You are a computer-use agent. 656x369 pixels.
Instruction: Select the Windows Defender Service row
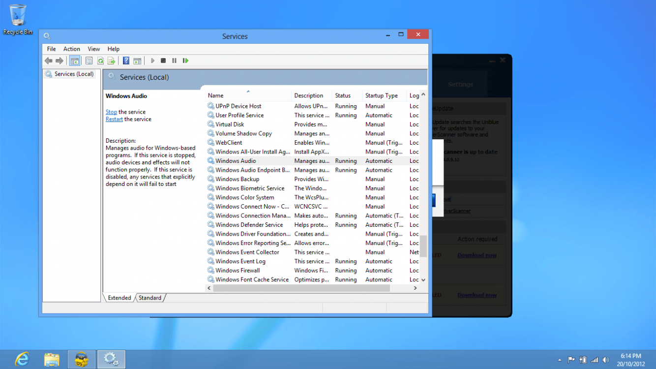tap(313, 225)
